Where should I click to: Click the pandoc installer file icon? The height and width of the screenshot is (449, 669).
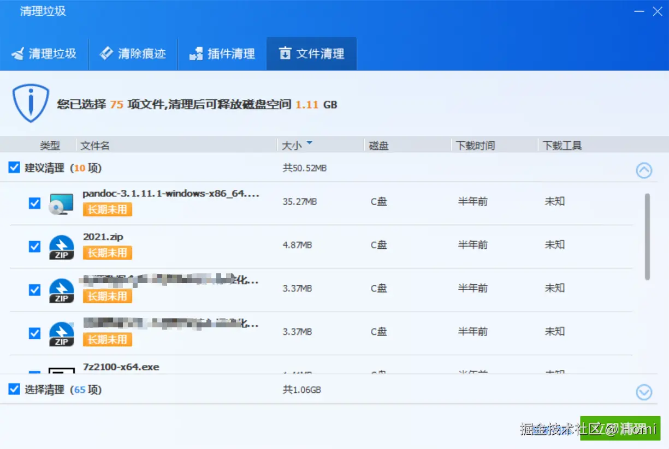(x=61, y=203)
